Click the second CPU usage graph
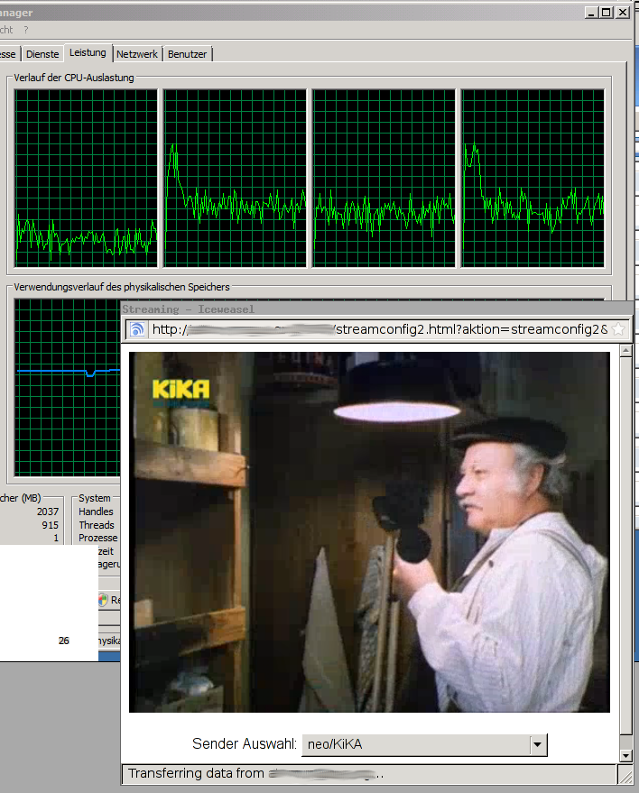The height and width of the screenshot is (793, 639). 235,178
